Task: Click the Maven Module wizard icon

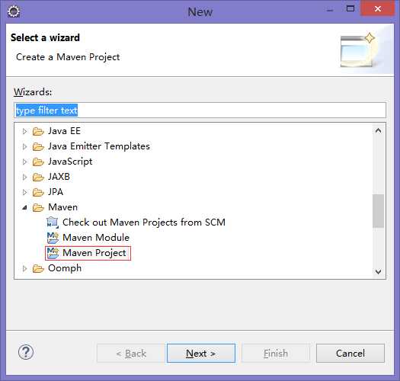Action: (x=53, y=238)
